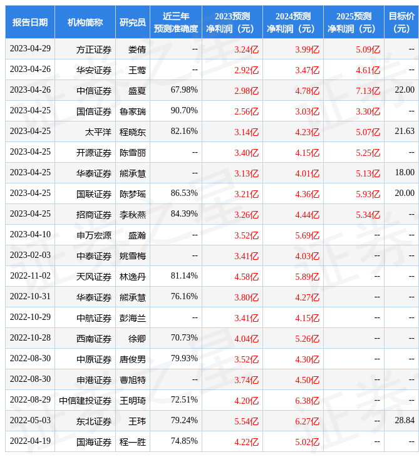The height and width of the screenshot is (457, 419).
Task: Click researcher name 彭海兰
Action: 133,318
